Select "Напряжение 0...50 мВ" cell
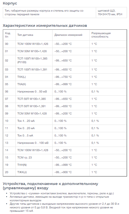Viewport: 129px width, 214px height. pos(34,92)
